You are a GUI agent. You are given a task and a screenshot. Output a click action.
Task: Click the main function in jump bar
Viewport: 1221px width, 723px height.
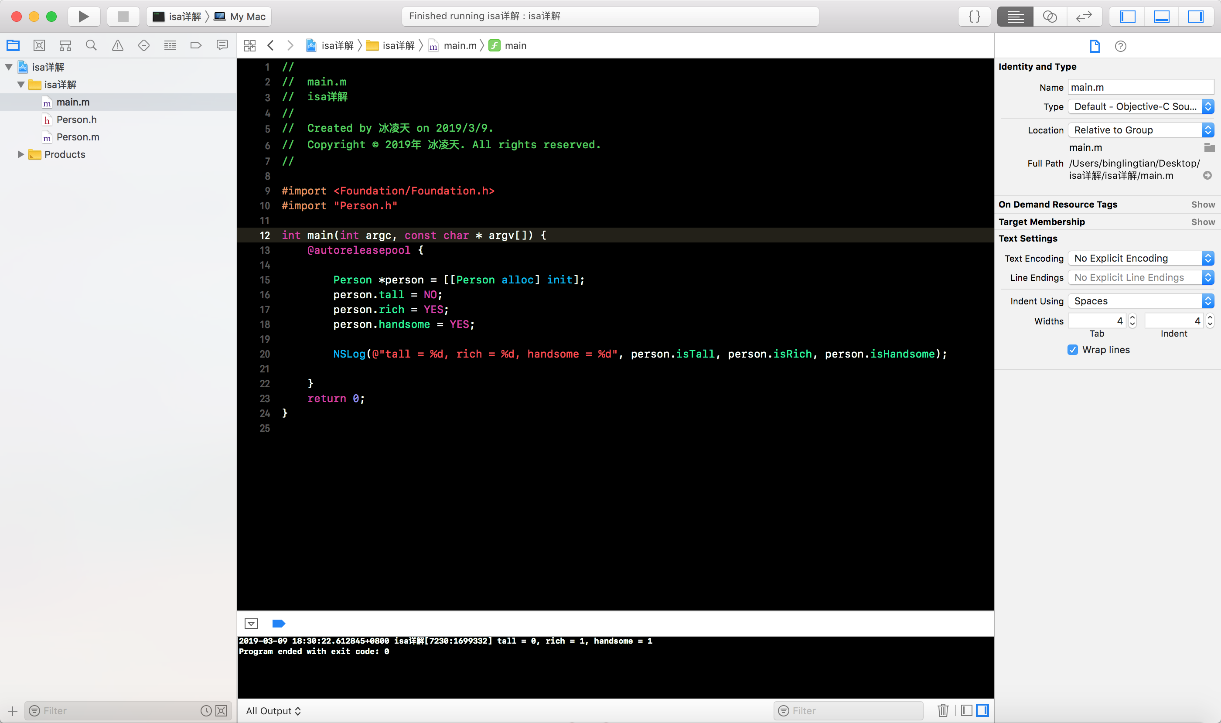click(507, 45)
